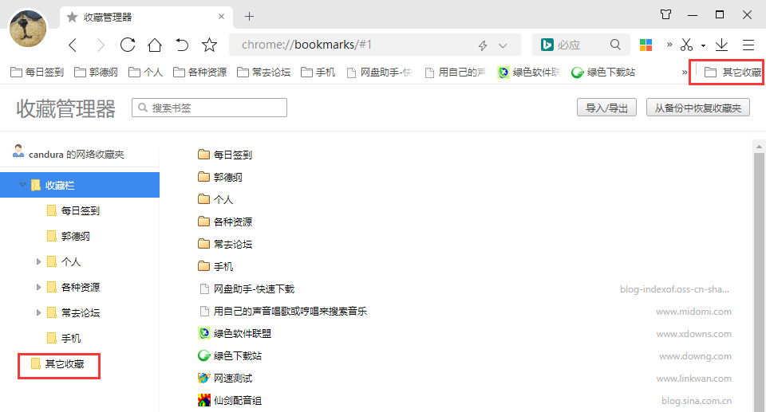The width and height of the screenshot is (766, 412).
Task: Select 每日签到 in the sidebar tree
Action: coord(73,210)
